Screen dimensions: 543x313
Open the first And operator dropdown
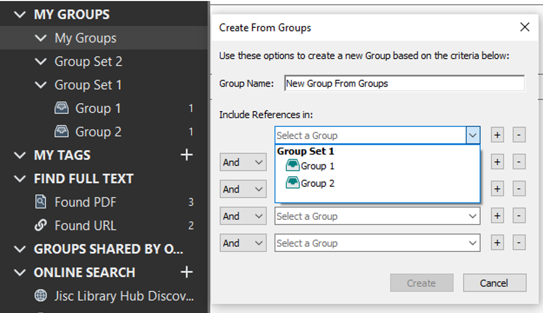(243, 162)
